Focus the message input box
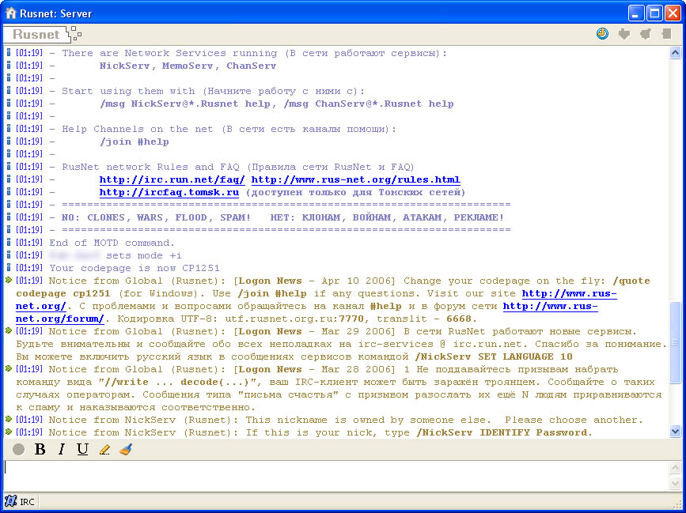 (x=336, y=475)
